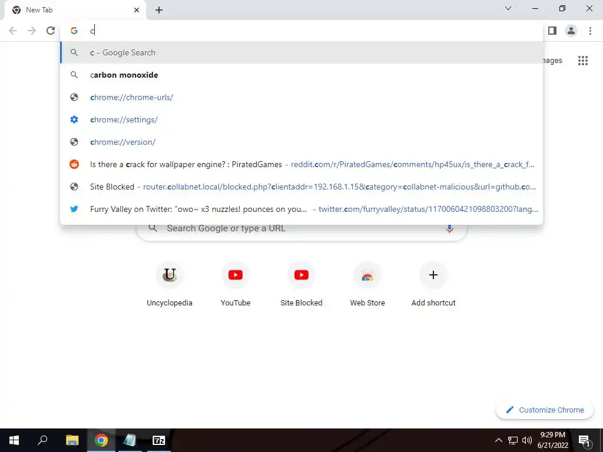Click globe icon beside chrome://version/
The width and height of the screenshot is (603, 452).
point(74,142)
